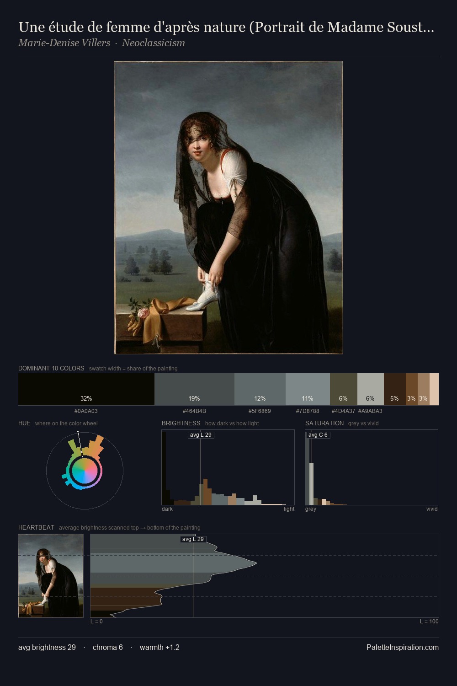This screenshot has width=457, height=686.
Task: Select the light grey 6% swatch
Action: (x=370, y=389)
